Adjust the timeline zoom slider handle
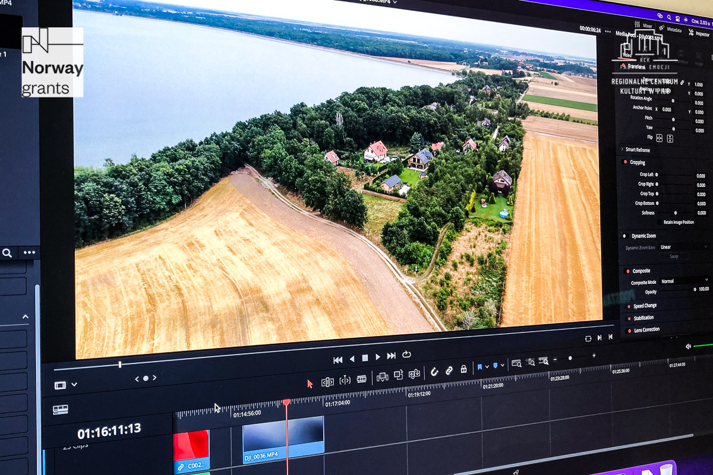The height and width of the screenshot is (475, 713). pyautogui.click(x=570, y=358)
